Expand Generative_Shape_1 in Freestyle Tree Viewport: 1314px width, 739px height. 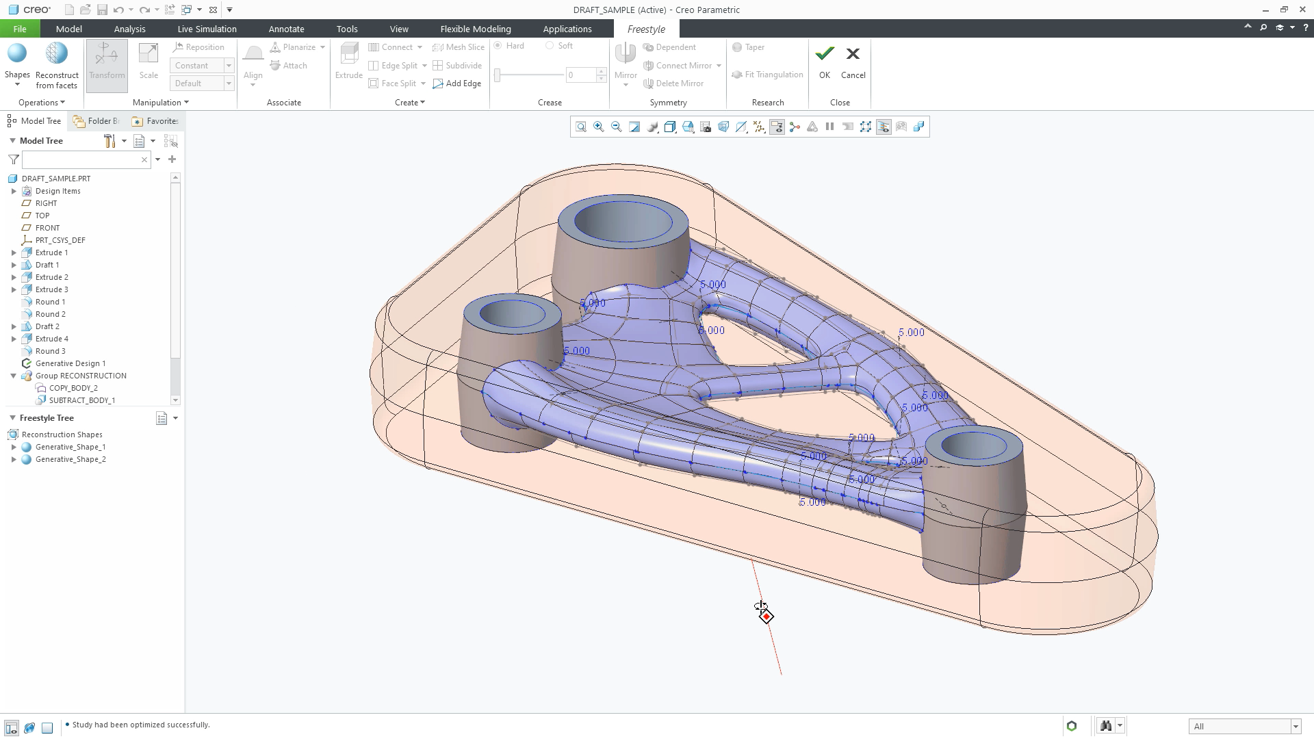[14, 447]
